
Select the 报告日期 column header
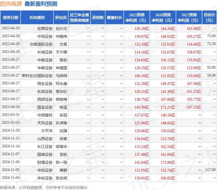point(11,18)
